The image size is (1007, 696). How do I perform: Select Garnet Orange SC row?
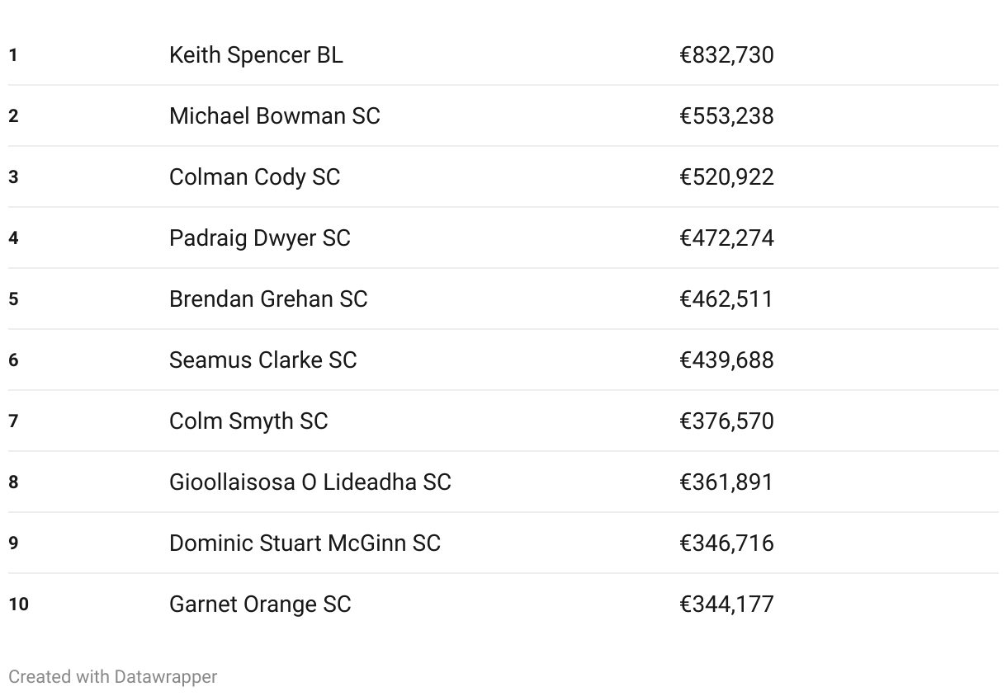pyautogui.click(x=503, y=604)
